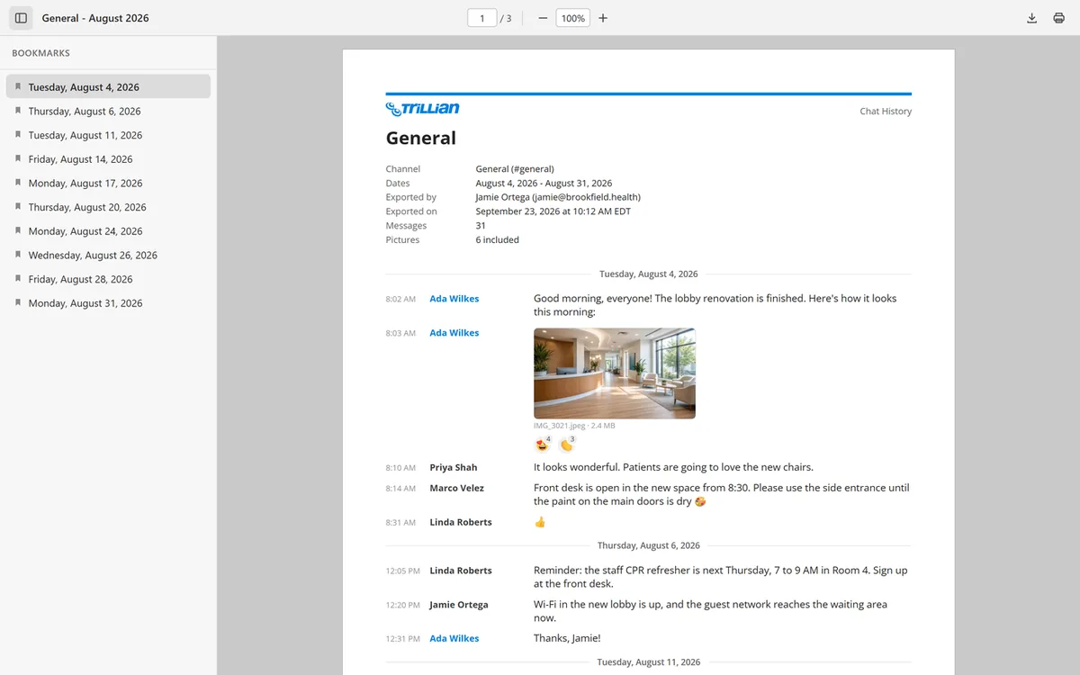Image resolution: width=1080 pixels, height=675 pixels.
Task: Click the IMG_3021.jpeg file caption
Action: [x=574, y=426]
